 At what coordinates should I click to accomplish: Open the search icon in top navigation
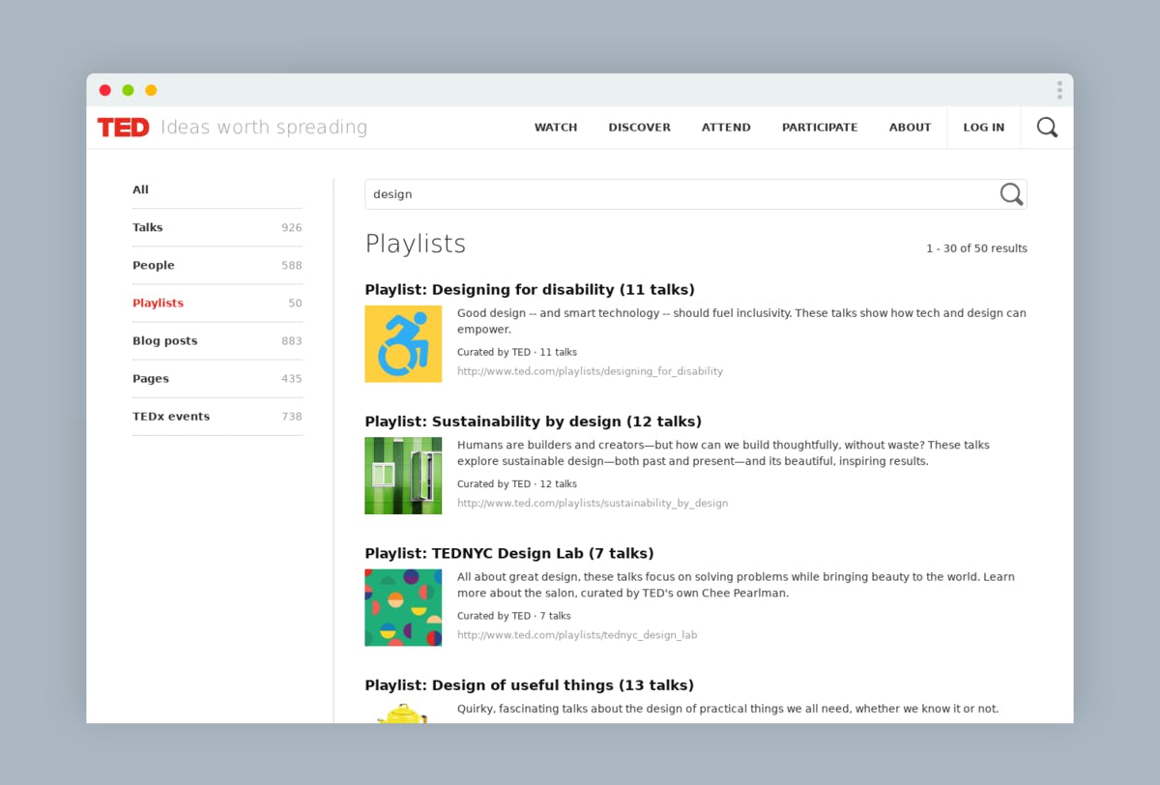click(x=1047, y=127)
